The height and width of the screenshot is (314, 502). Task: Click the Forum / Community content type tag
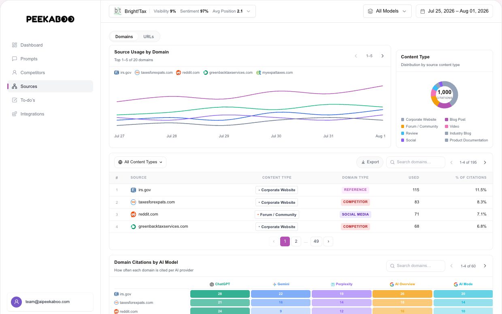pyautogui.click(x=277, y=215)
